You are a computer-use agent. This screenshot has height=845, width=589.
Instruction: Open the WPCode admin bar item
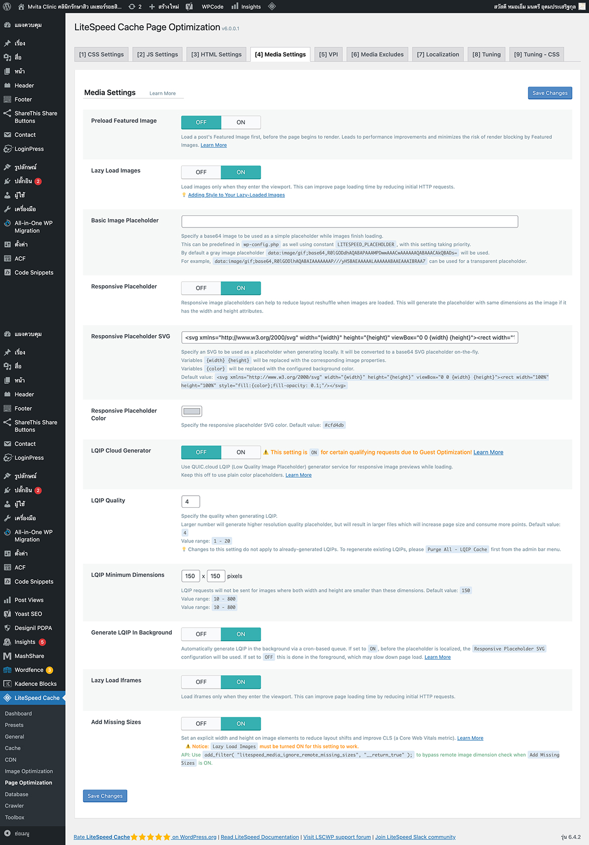coord(212,7)
